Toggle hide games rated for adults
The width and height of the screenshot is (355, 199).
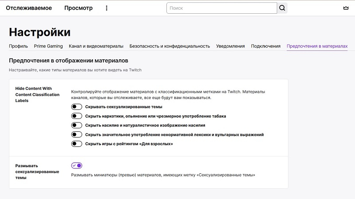point(77,144)
